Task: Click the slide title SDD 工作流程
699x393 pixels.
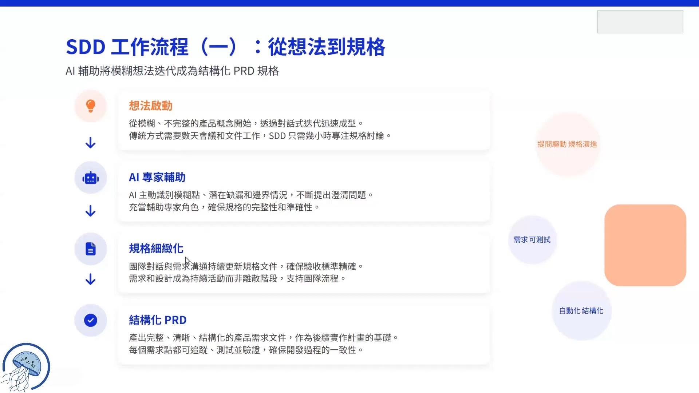Action: 225,47
